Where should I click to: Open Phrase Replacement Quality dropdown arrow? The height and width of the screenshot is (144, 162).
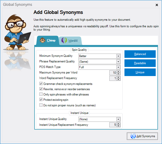(118, 62)
